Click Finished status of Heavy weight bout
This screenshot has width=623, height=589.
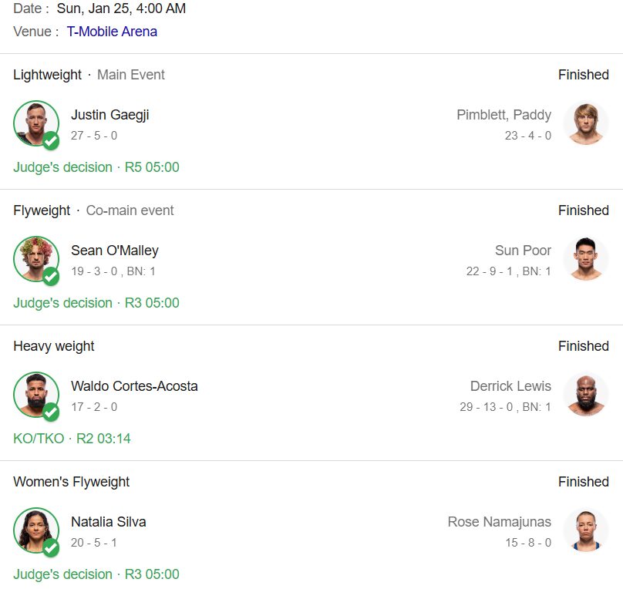(583, 346)
